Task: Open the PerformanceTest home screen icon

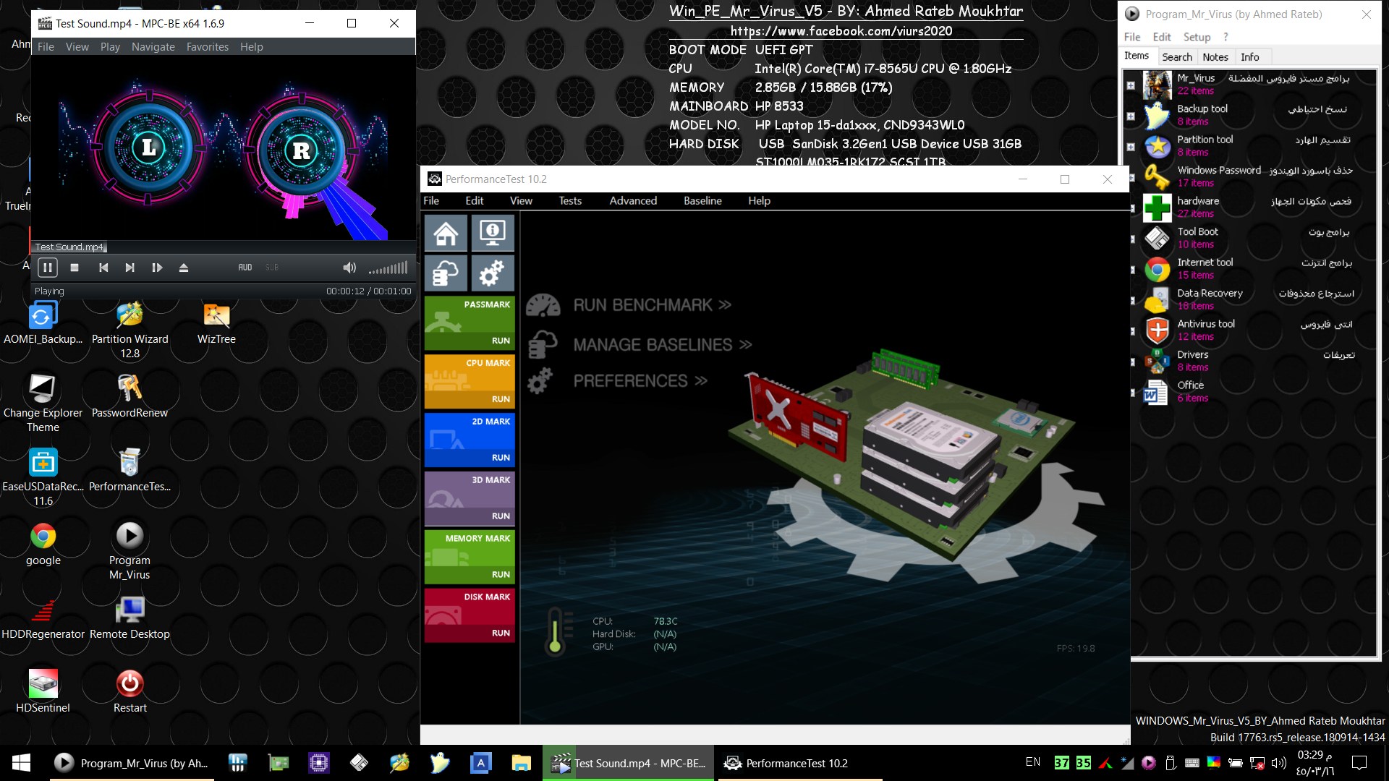Action: [x=446, y=233]
